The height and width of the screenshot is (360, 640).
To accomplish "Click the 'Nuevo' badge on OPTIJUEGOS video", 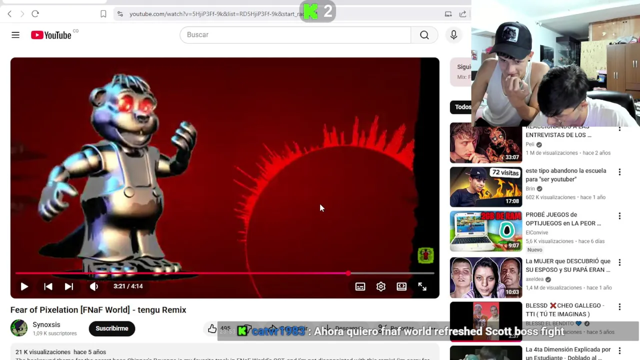I will pyautogui.click(x=534, y=249).
